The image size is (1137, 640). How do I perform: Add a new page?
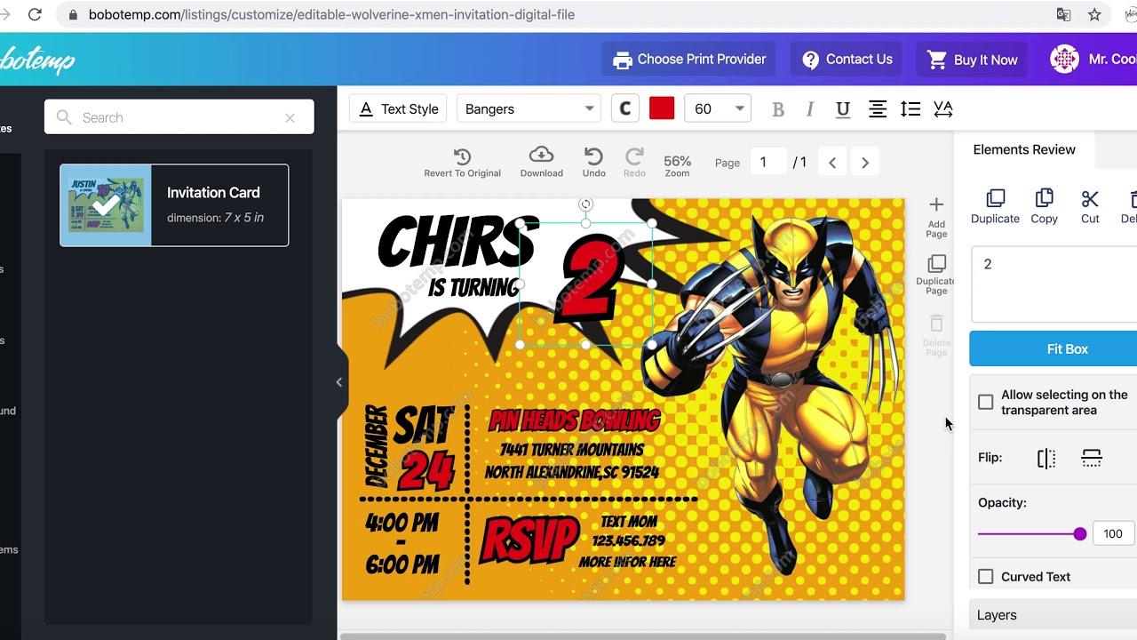click(x=936, y=217)
